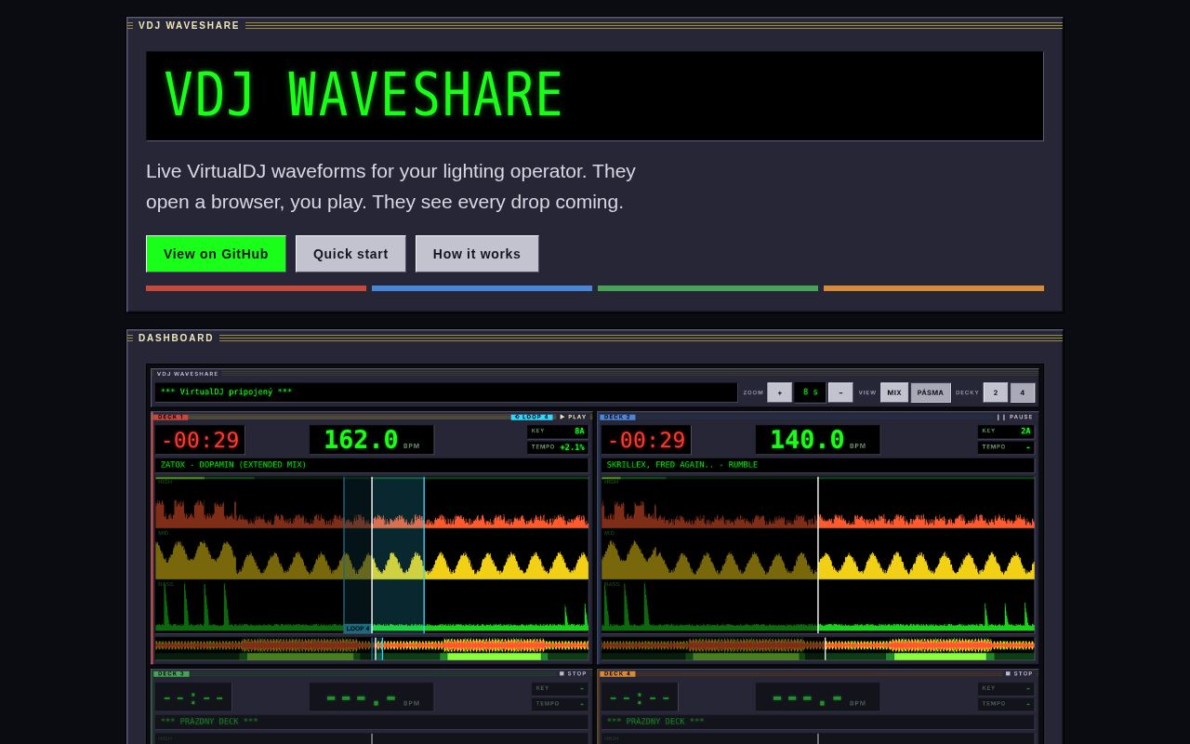1190x744 pixels.
Task: Click Deck 2 BASS band waveform
Action: pos(818,606)
